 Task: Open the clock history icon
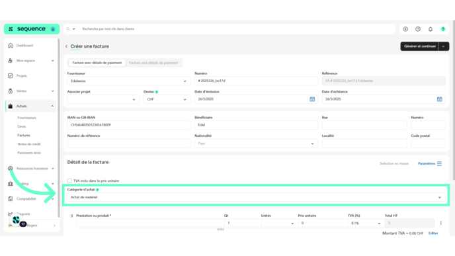coord(418,29)
